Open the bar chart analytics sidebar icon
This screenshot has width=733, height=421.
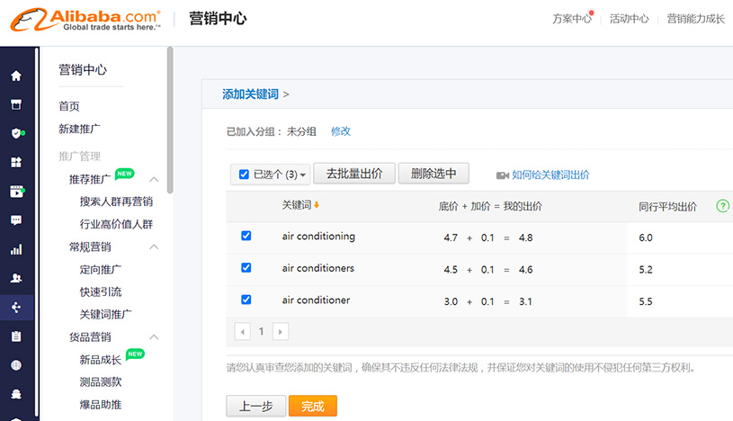[16, 249]
